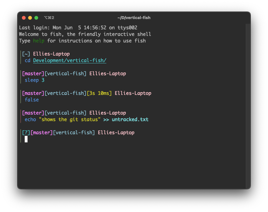Screen dimensions: 268x212
Task: Click [vertical-fish] on the last prompt line
Action: (x=74, y=133)
